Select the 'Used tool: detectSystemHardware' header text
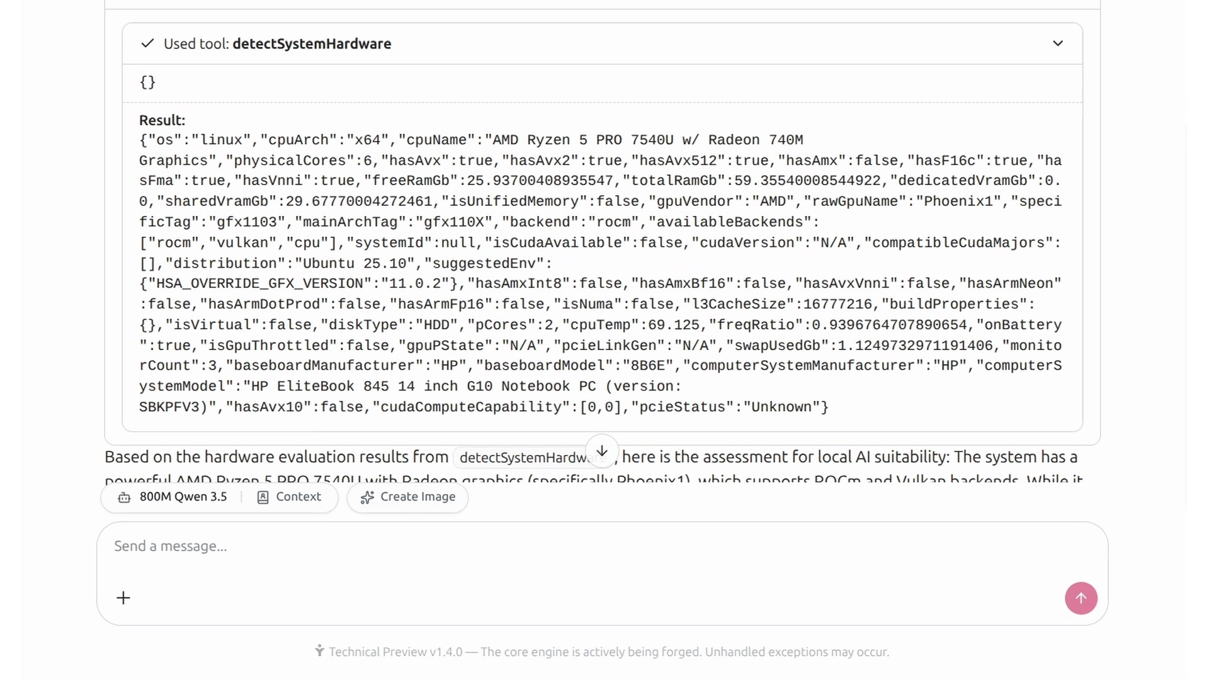 click(x=278, y=43)
